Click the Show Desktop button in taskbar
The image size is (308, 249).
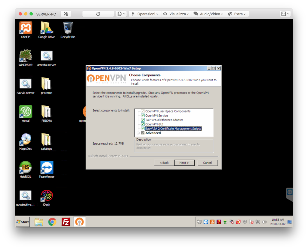[290, 222]
